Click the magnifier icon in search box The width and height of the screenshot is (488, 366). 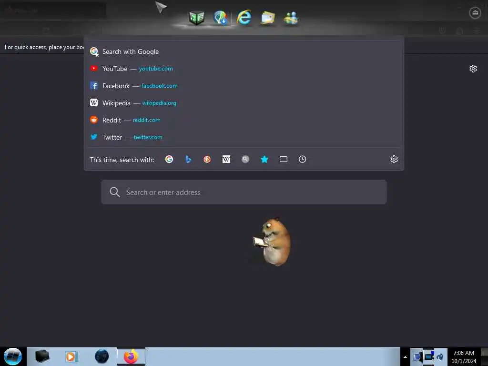pyautogui.click(x=114, y=192)
